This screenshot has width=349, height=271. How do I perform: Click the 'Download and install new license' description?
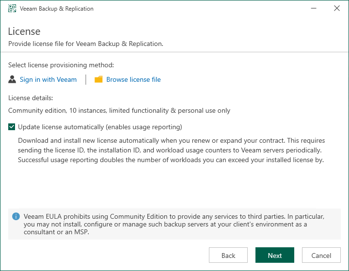[172, 150]
